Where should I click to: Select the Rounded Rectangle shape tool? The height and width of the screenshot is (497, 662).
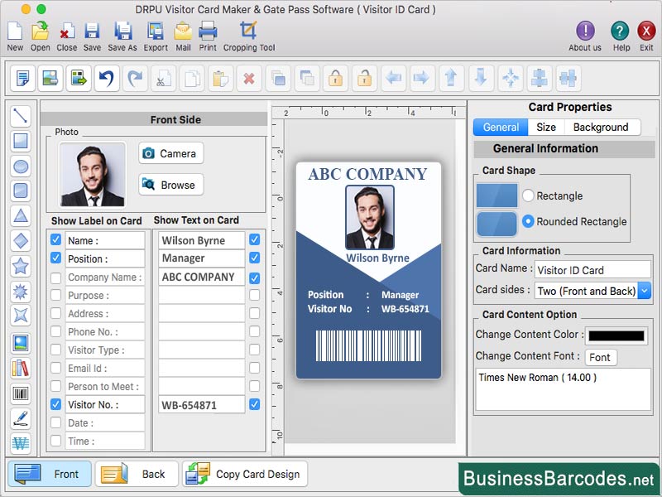click(x=21, y=191)
